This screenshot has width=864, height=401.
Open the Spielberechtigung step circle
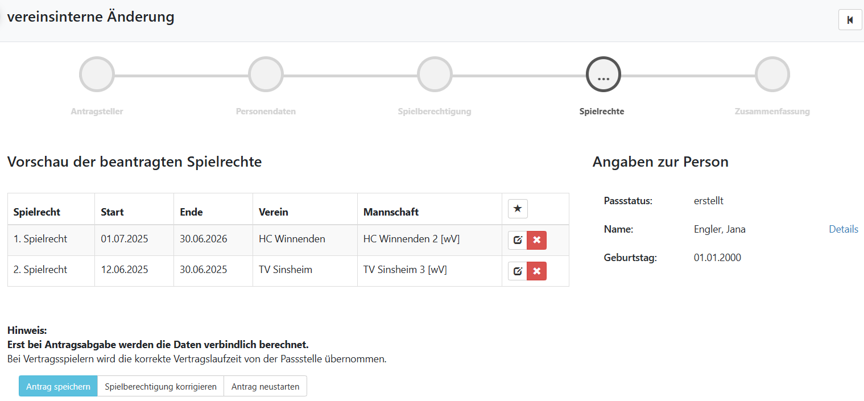coord(435,75)
